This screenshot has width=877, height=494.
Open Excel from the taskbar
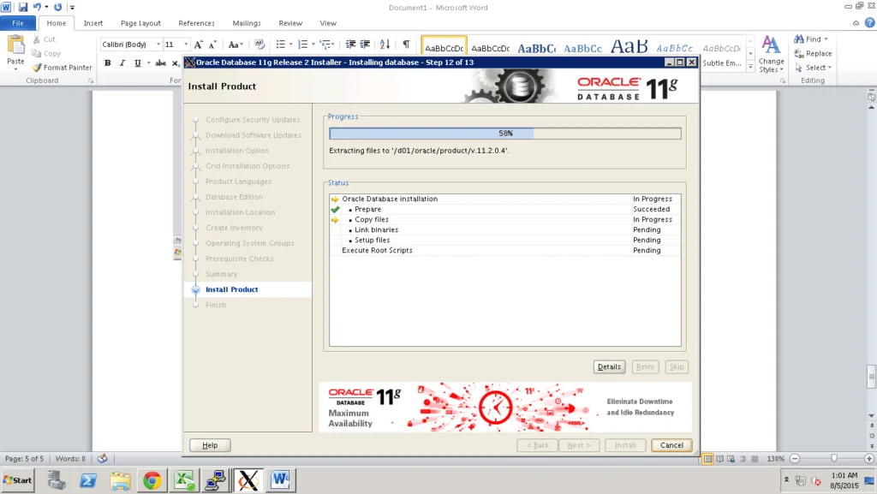pos(184,480)
